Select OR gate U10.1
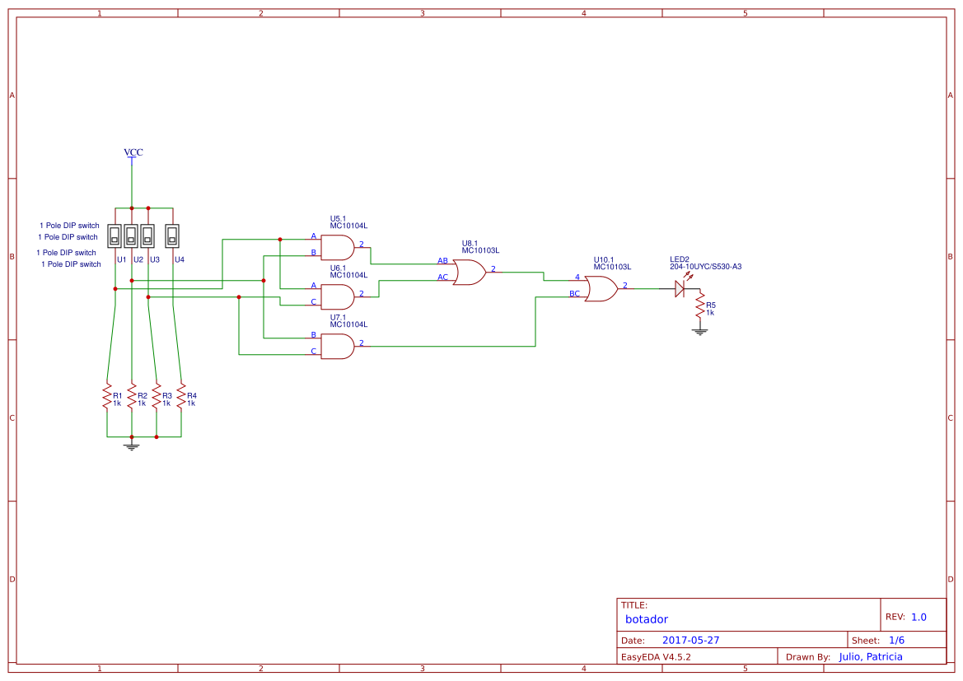Screen dimensions: 963x681 [x=601, y=287]
